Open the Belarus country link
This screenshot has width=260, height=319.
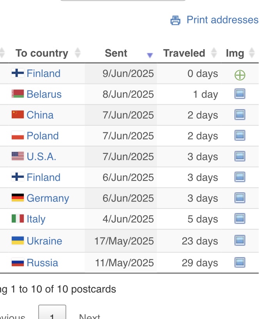[44, 94]
